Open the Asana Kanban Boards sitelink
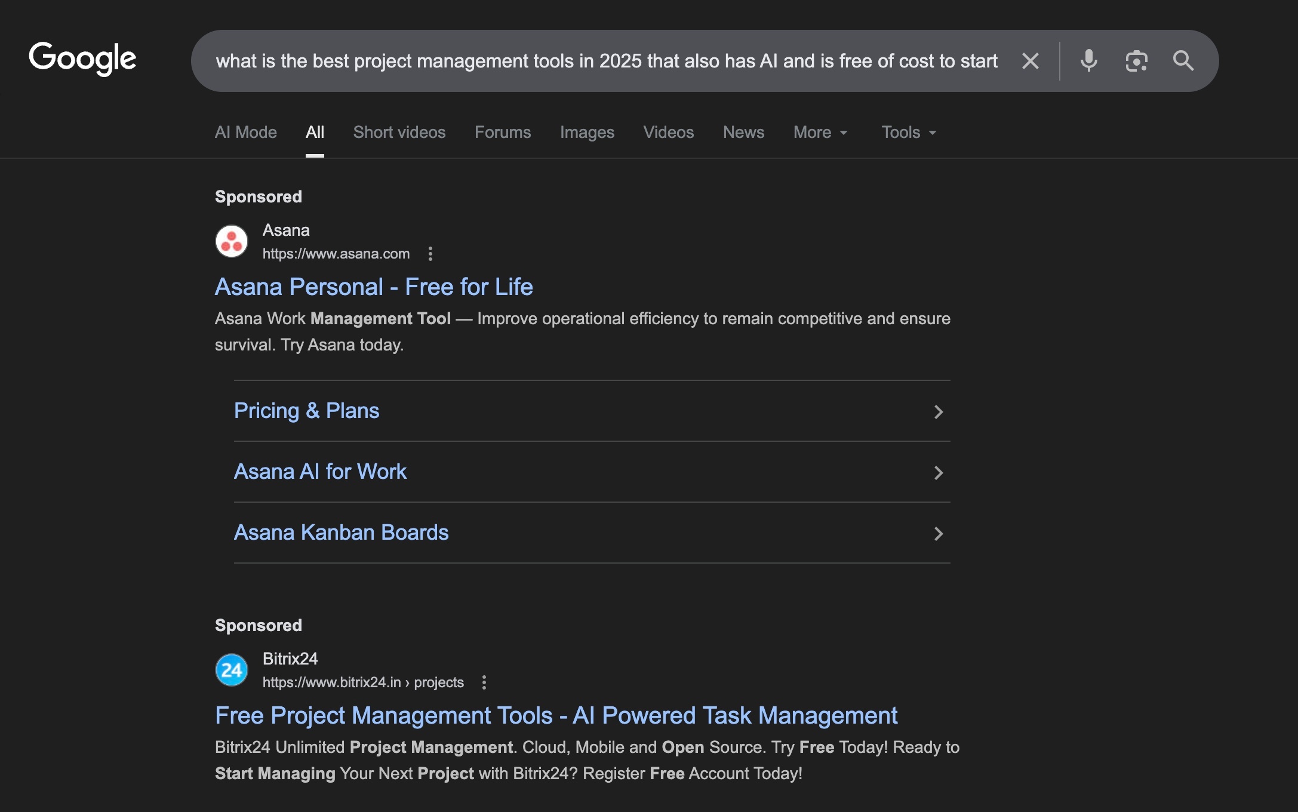The image size is (1298, 812). 341,532
